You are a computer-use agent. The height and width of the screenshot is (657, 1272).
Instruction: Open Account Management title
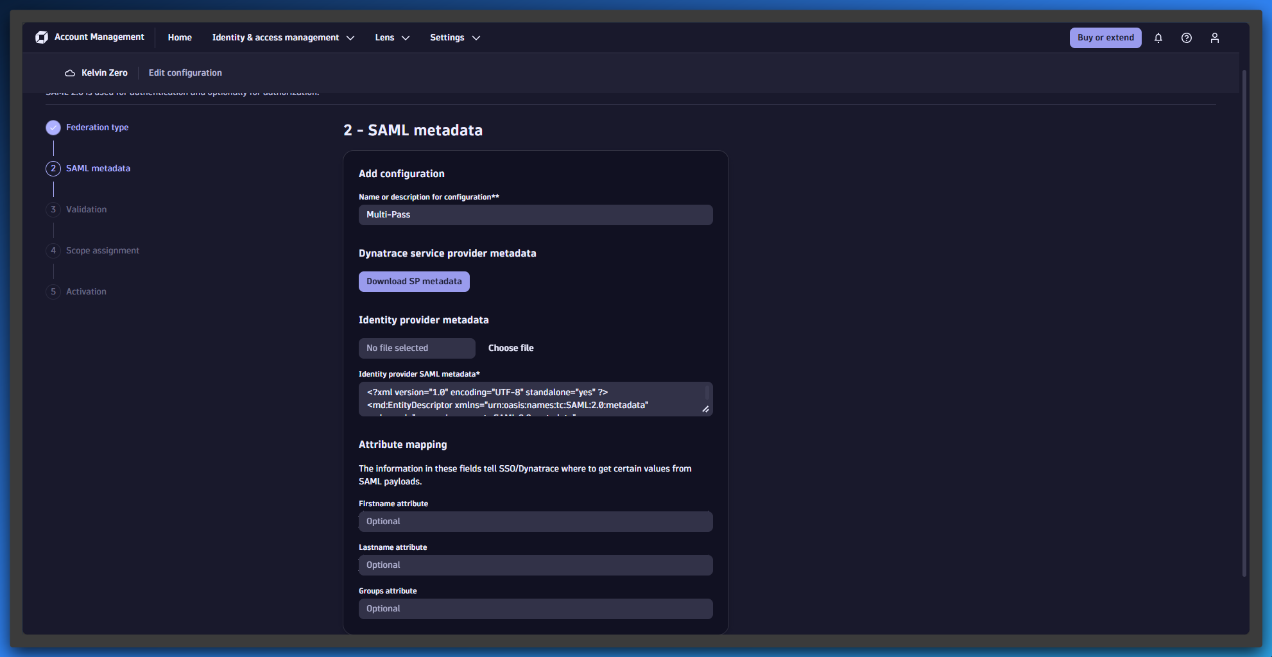click(99, 37)
